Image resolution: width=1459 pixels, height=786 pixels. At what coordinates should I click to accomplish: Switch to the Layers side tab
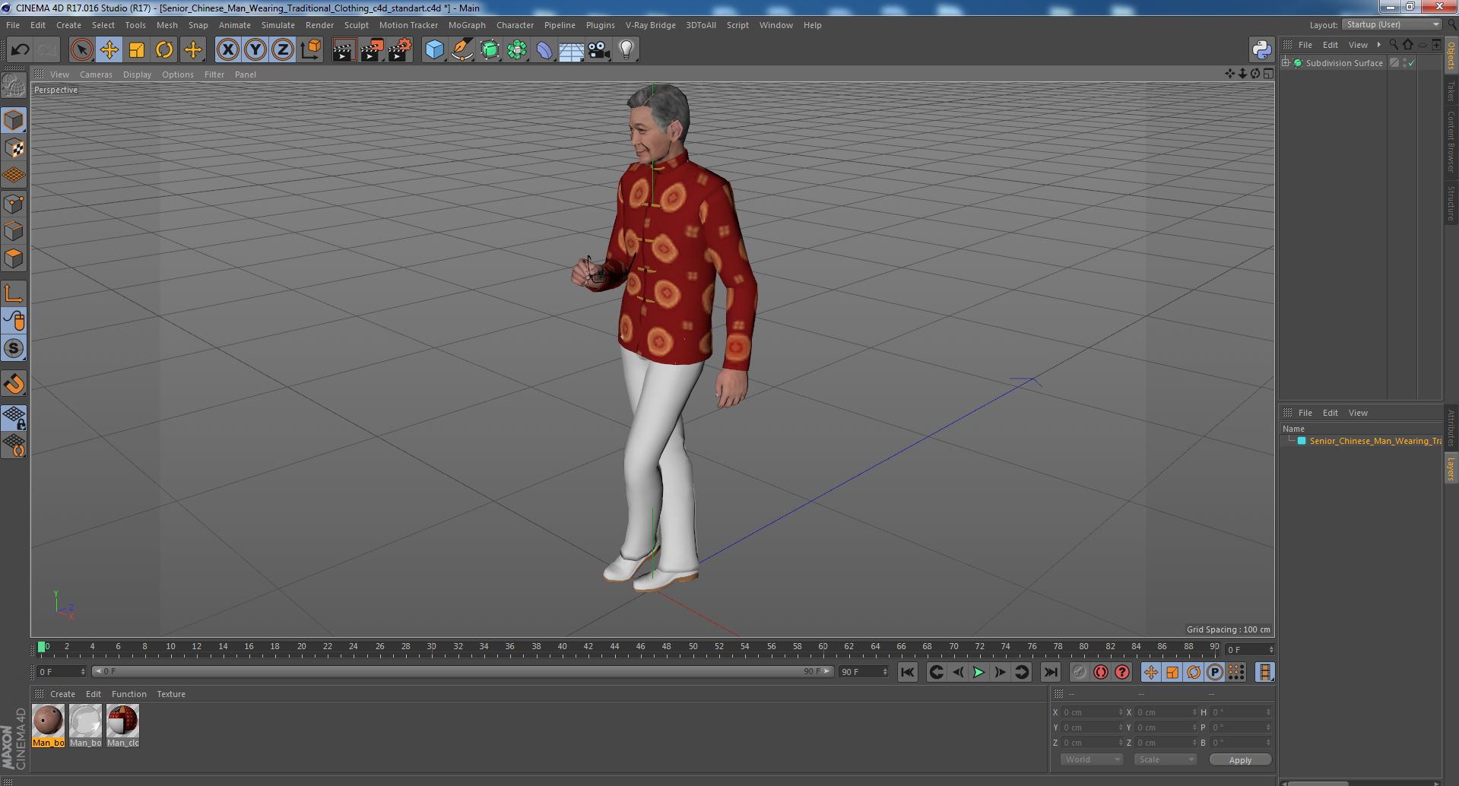1451,468
